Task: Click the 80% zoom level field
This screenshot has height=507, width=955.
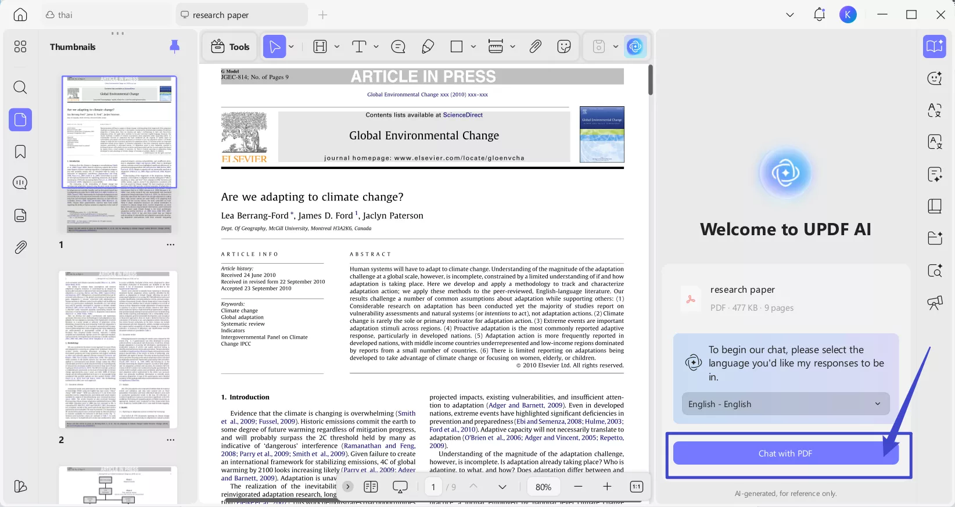Action: [x=544, y=487]
